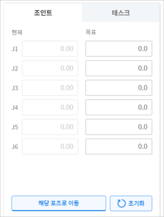Select the J5 target value field
164x217 pixels.
click(x=119, y=127)
